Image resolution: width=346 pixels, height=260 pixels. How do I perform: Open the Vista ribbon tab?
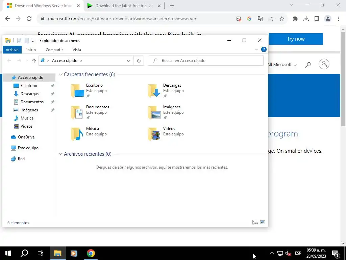77,50
